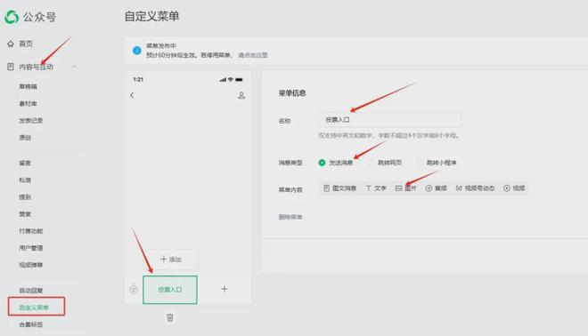Select the 跳转网页 radio button
The height and width of the screenshot is (336, 588).
(x=371, y=163)
